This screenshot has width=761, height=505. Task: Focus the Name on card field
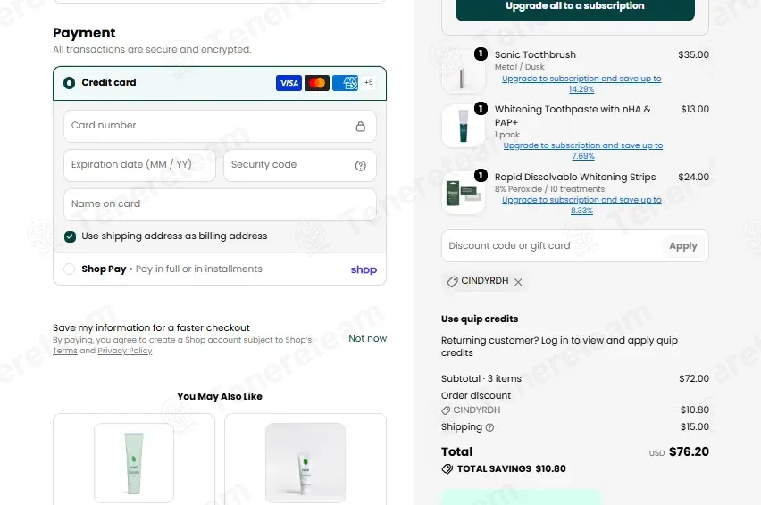pyautogui.click(x=220, y=204)
